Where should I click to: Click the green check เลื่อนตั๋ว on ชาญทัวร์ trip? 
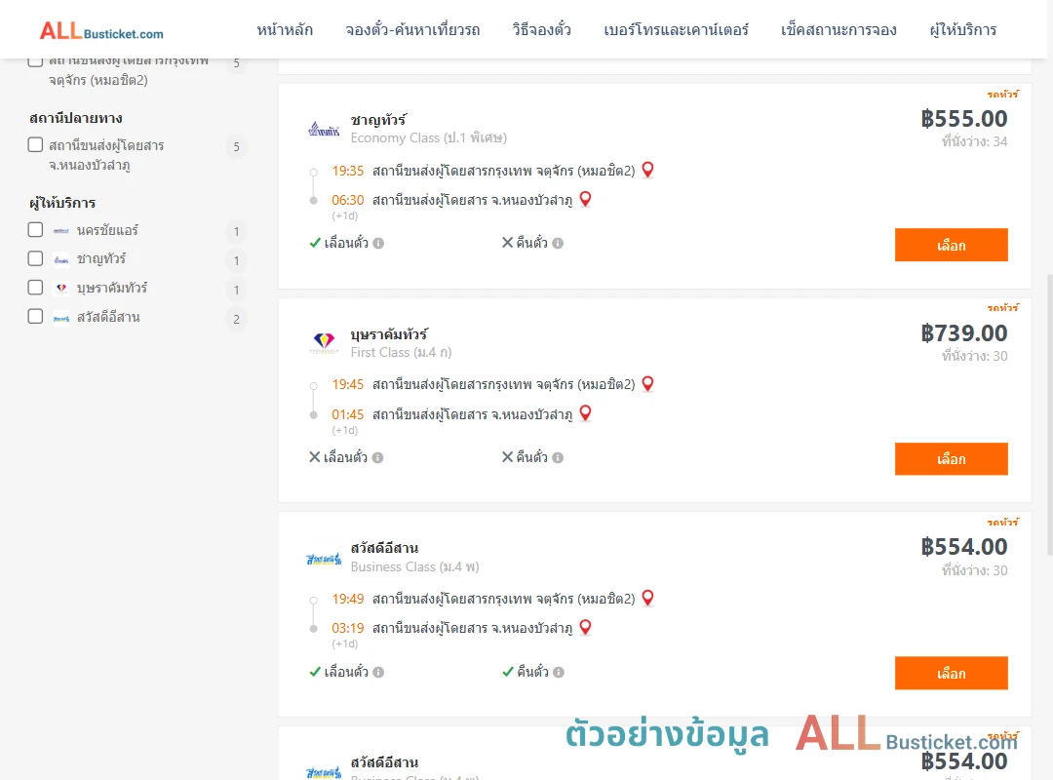tap(315, 243)
